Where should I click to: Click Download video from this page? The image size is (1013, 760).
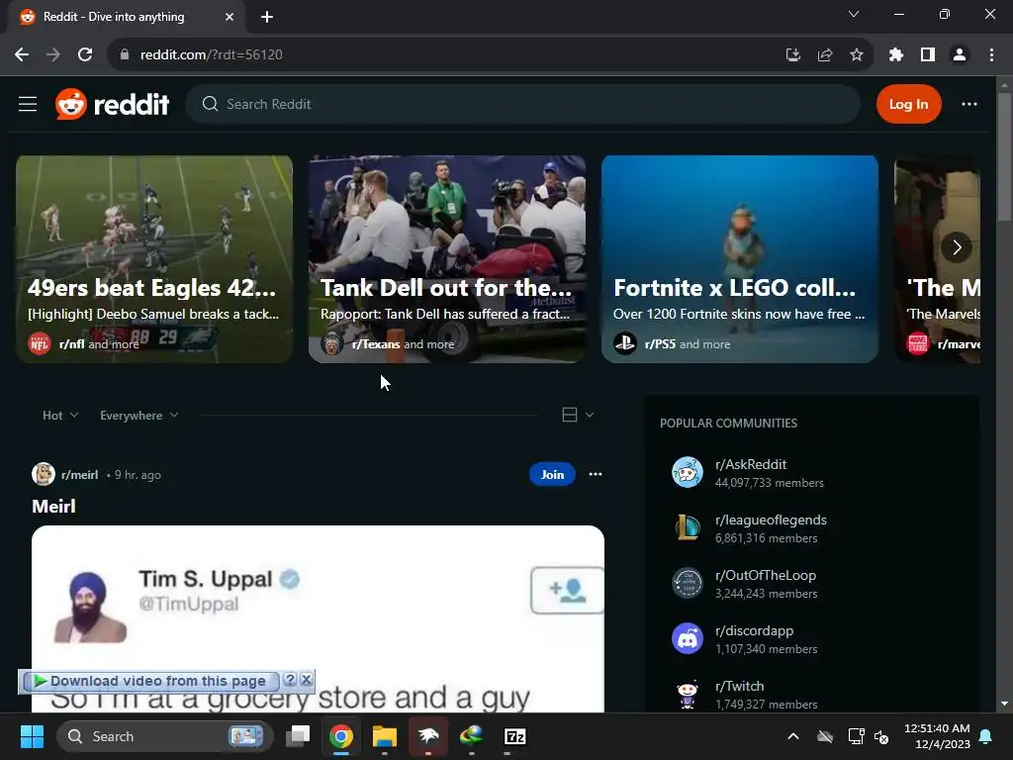[x=150, y=681]
